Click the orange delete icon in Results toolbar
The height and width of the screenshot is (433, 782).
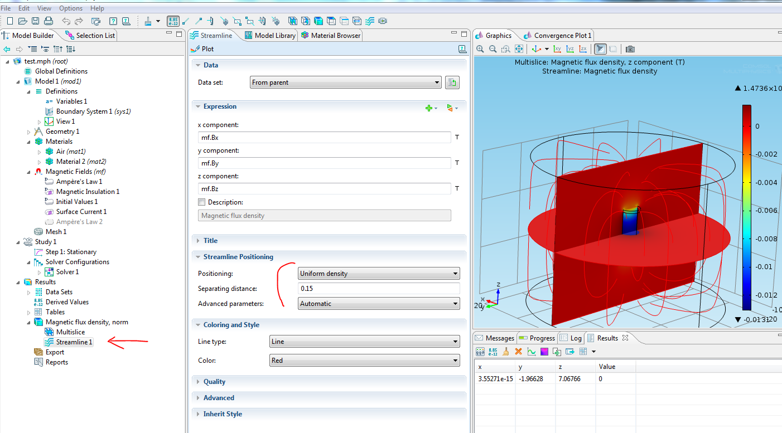518,352
